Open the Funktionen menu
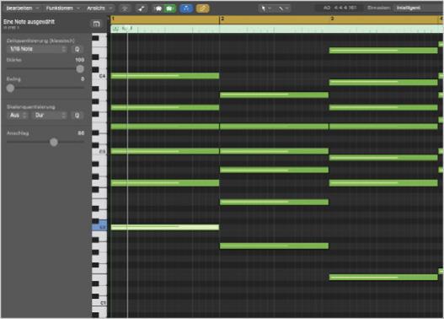 click(x=62, y=8)
